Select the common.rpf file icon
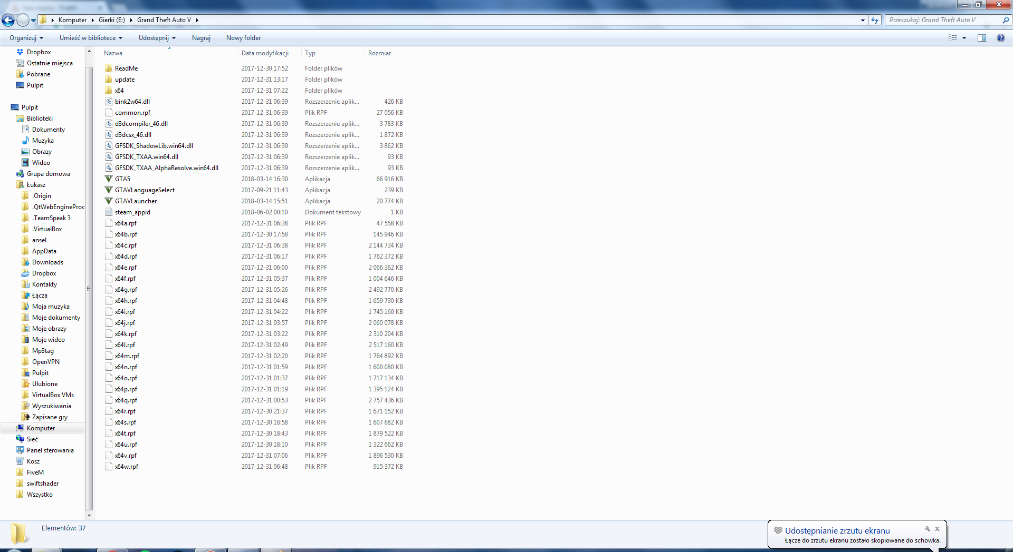The image size is (1013, 552). tap(109, 113)
